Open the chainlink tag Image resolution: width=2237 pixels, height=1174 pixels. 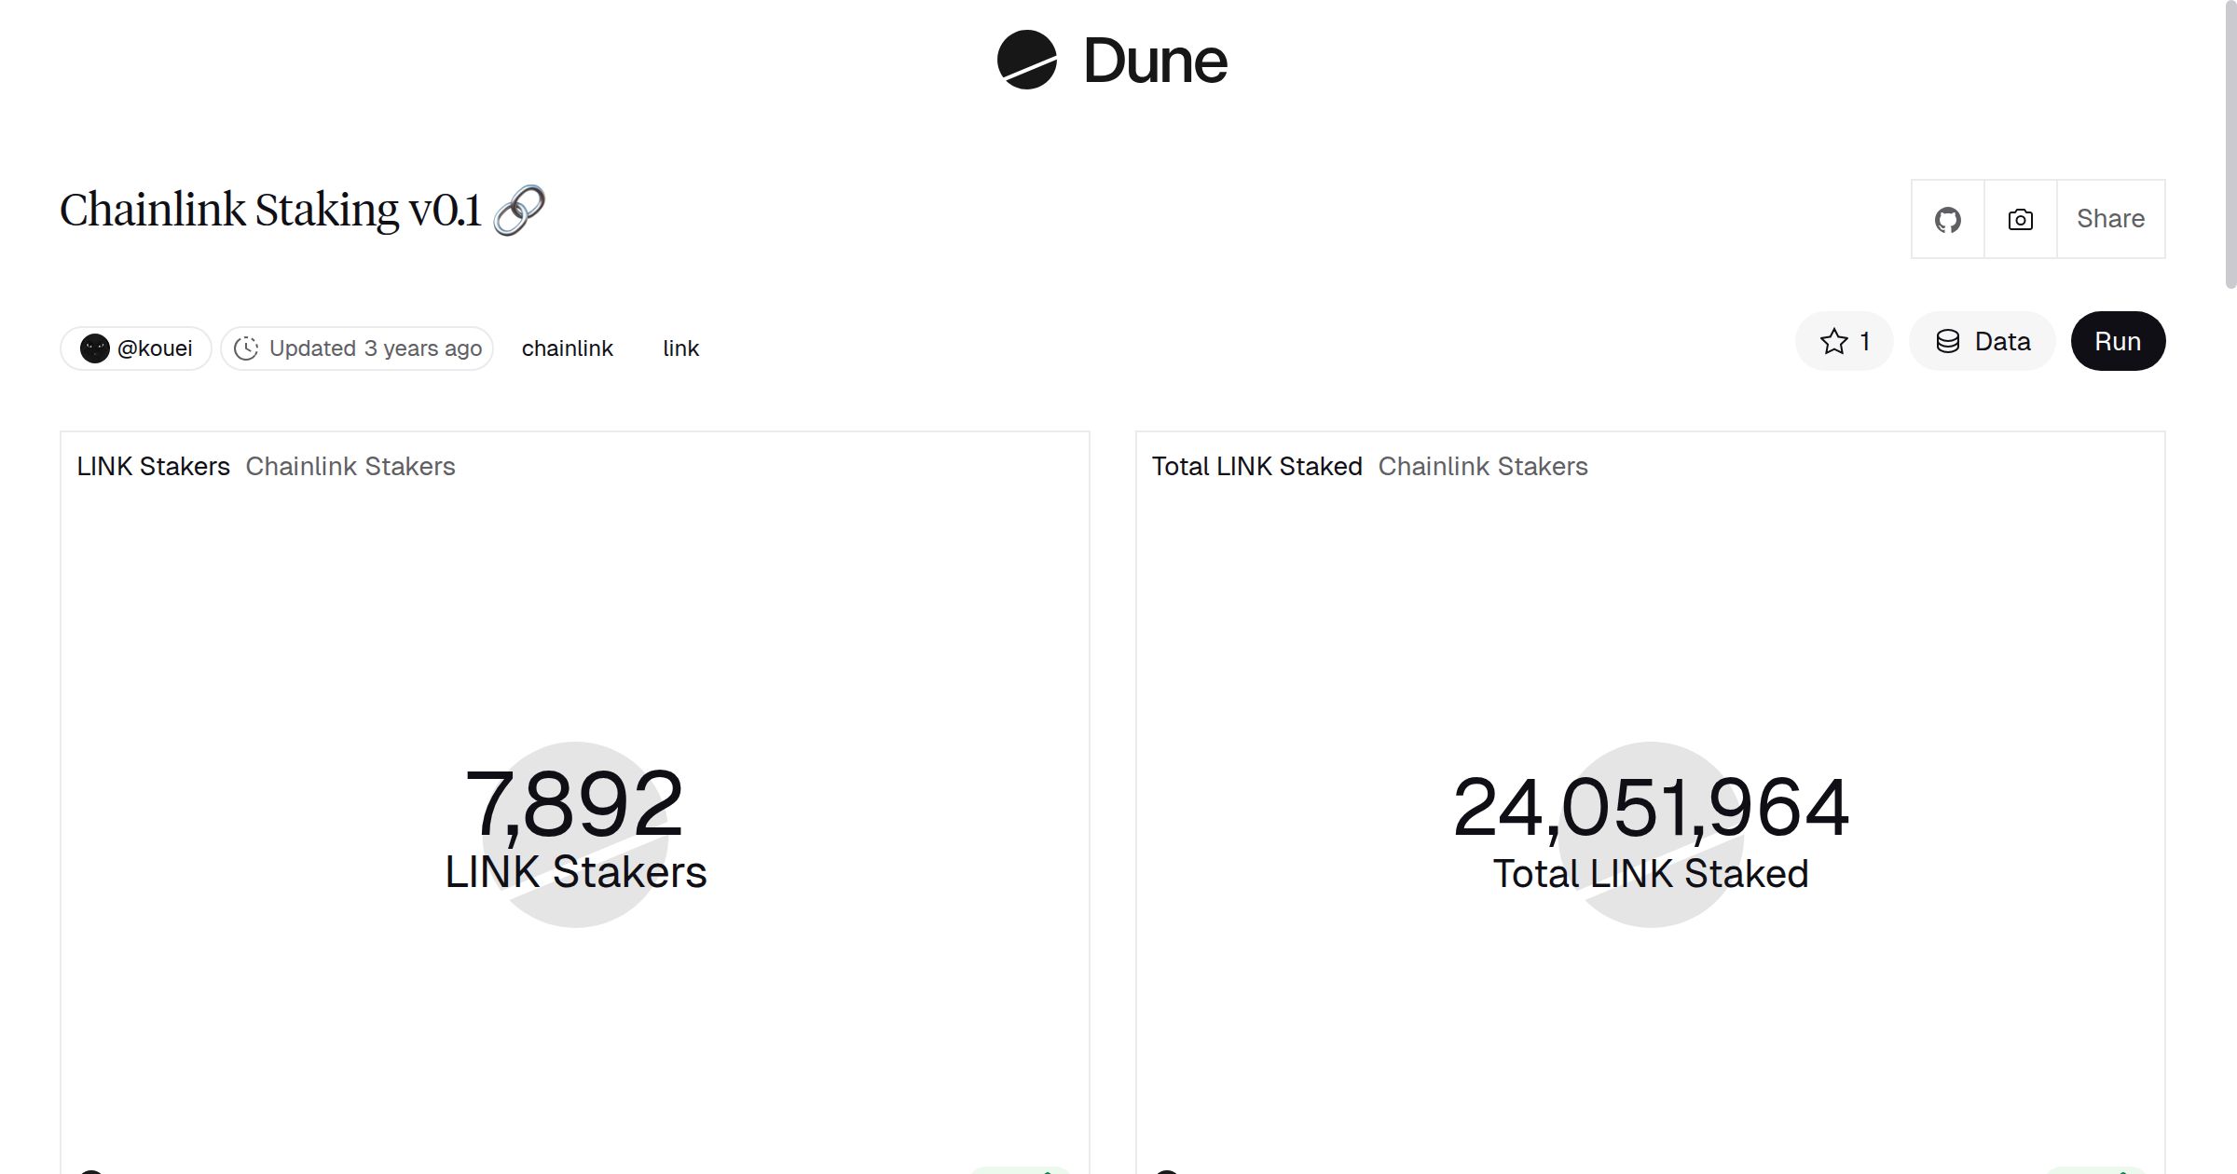click(567, 348)
